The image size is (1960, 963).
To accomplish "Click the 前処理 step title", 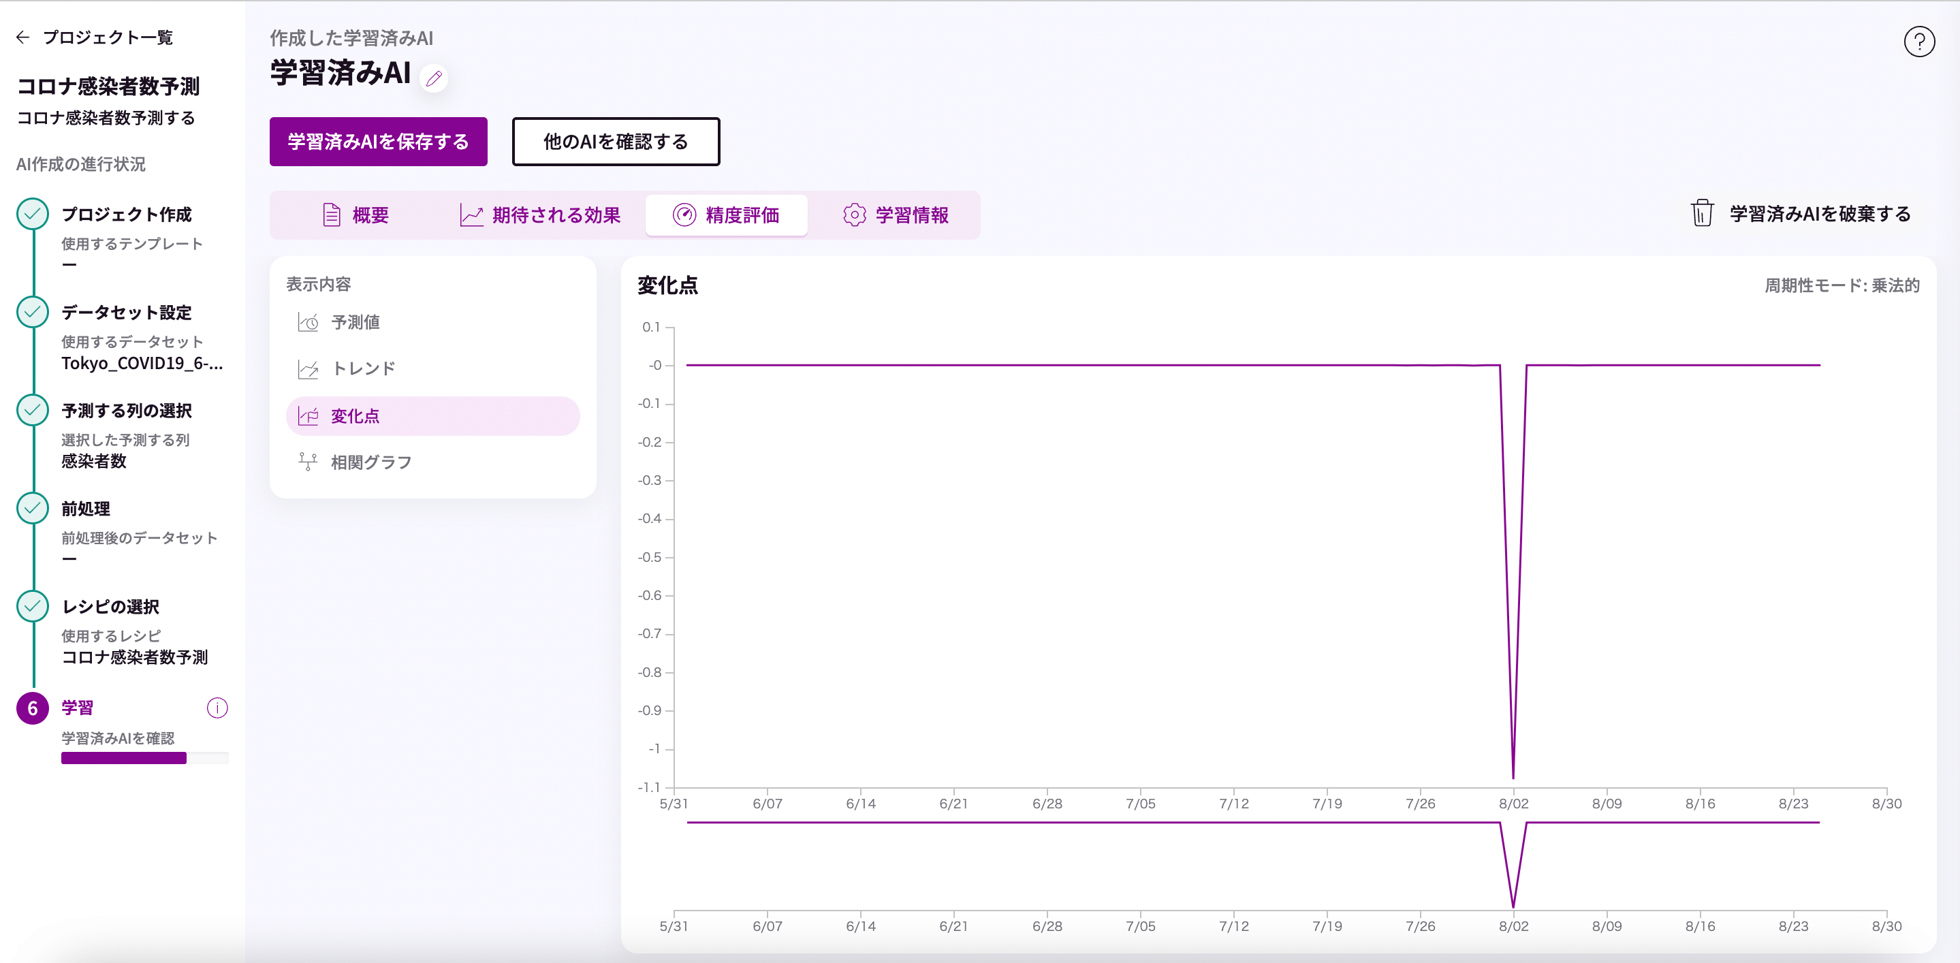I will tap(86, 509).
